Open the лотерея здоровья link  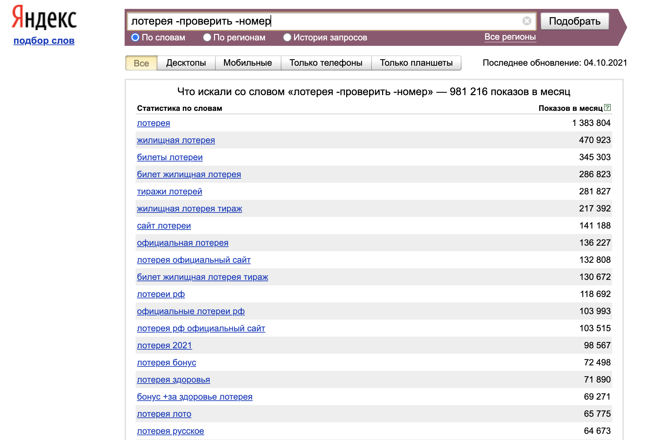point(174,379)
